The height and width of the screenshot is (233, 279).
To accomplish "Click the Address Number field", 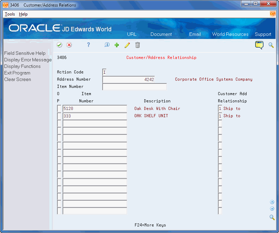I will click(x=128, y=79).
